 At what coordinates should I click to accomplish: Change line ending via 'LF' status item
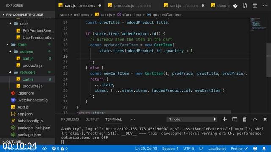(202, 148)
